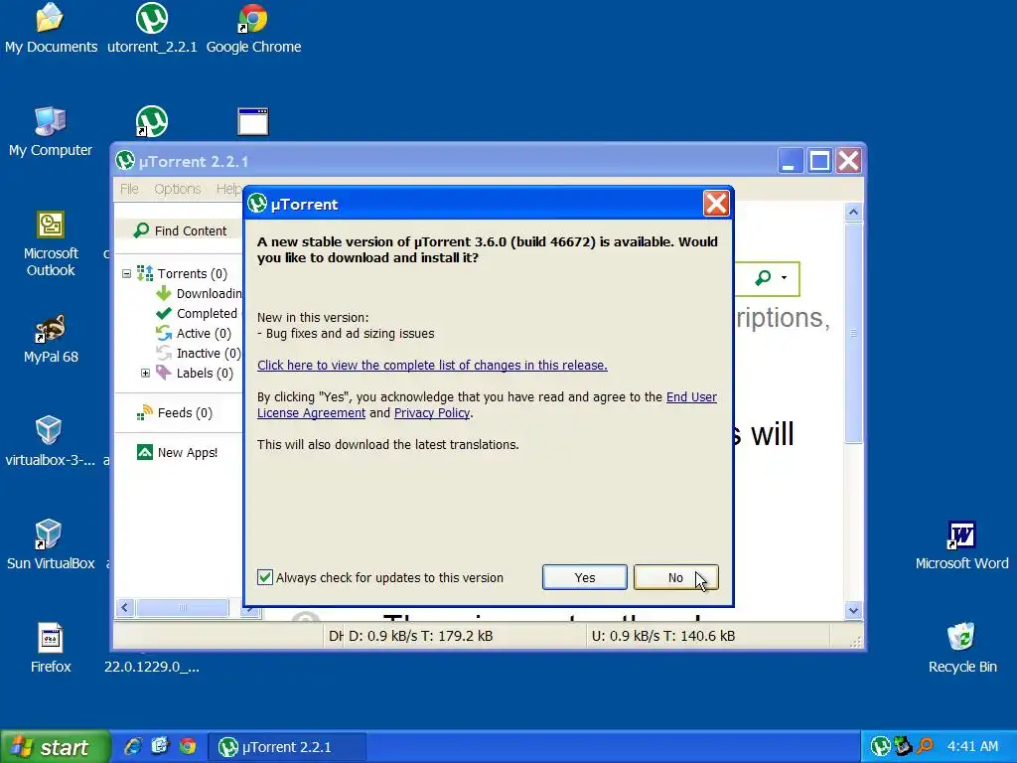This screenshot has width=1017, height=763.
Task: Open the window-shaped desktop icon
Action: click(253, 121)
